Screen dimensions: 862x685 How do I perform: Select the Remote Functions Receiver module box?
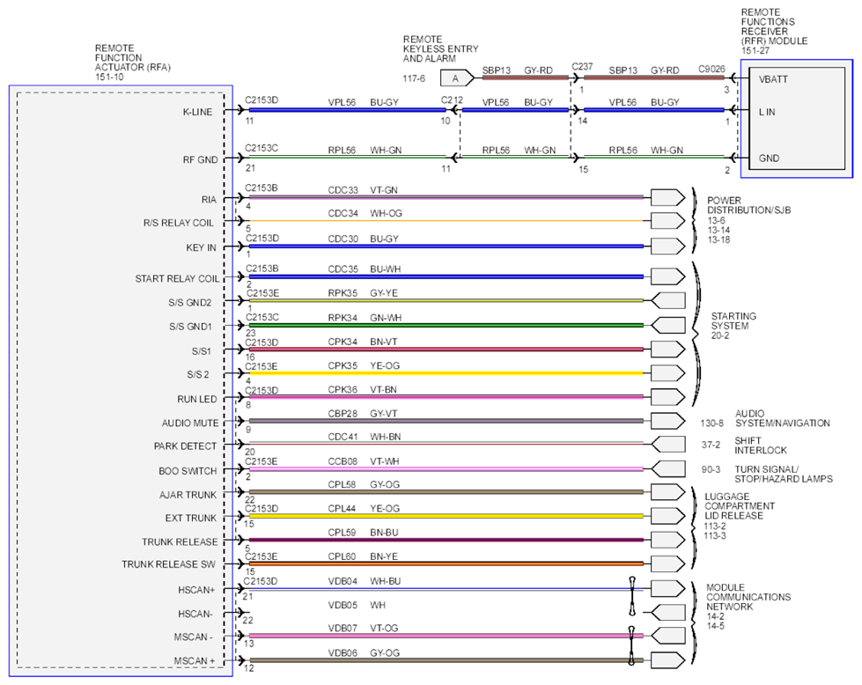(797, 119)
